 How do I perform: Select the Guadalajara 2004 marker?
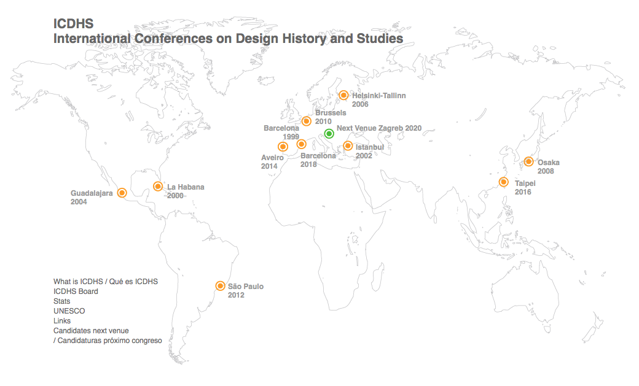click(x=122, y=193)
